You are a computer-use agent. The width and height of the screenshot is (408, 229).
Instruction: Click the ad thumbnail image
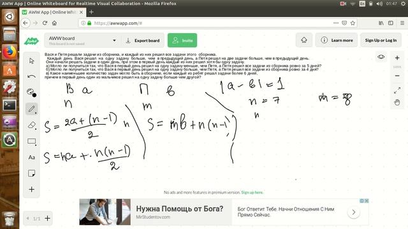coord(105,212)
